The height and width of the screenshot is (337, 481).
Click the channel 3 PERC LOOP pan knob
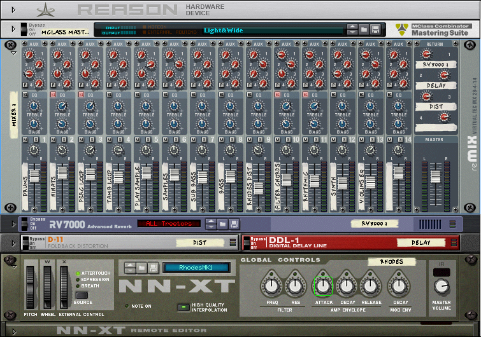(90, 149)
